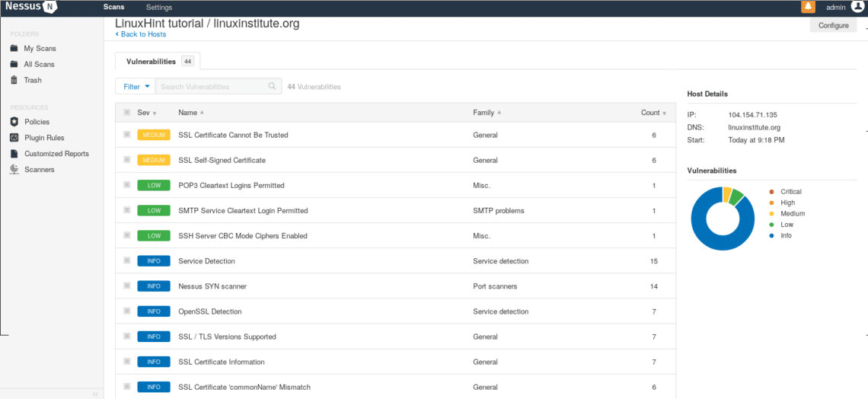
Task: Sort by the Family column
Action: click(x=487, y=113)
